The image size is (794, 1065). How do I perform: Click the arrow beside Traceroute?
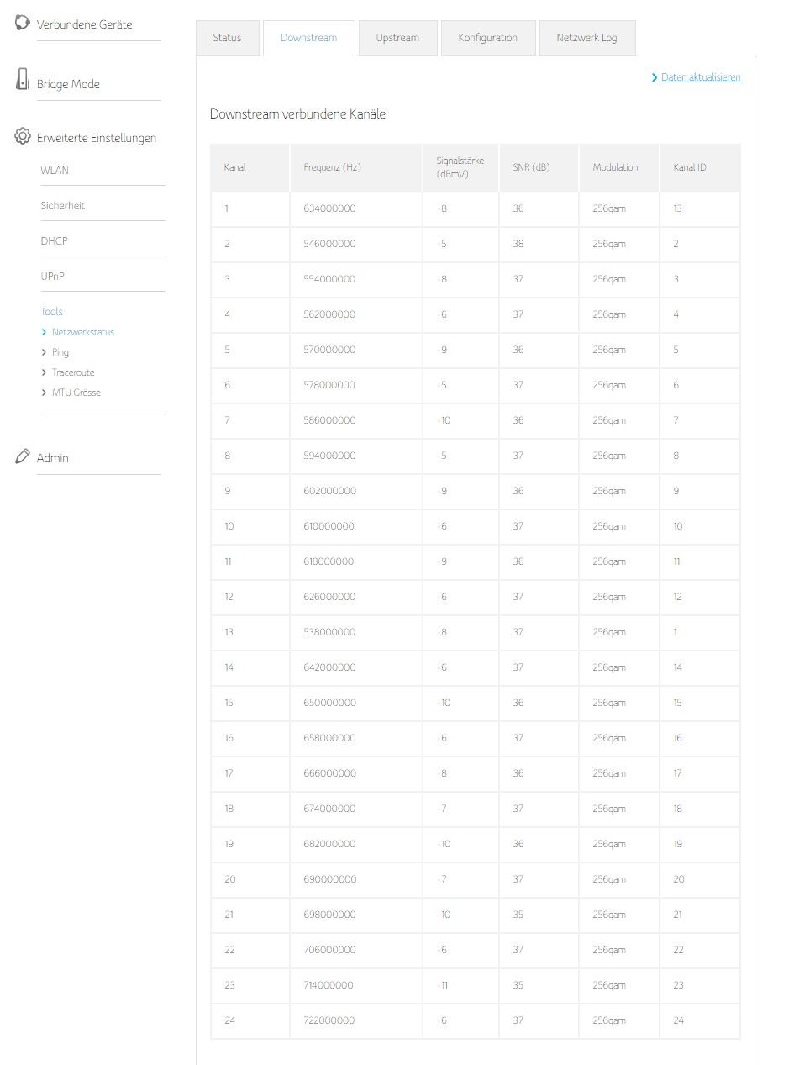45,372
